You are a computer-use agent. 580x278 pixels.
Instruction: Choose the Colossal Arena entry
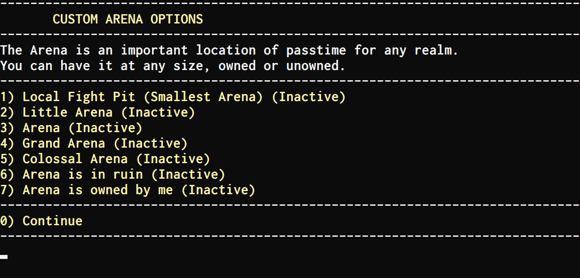click(75, 159)
